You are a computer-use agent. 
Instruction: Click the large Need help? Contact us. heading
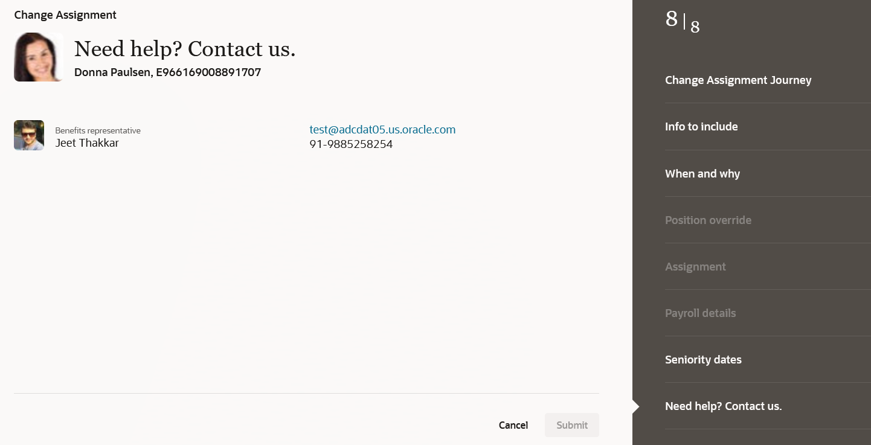(185, 49)
